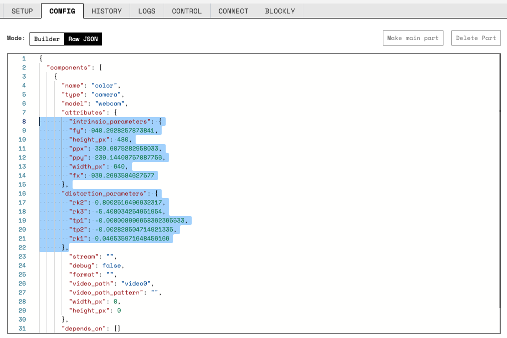Open the BLOCKLY tab
507x338 pixels.
[280, 11]
